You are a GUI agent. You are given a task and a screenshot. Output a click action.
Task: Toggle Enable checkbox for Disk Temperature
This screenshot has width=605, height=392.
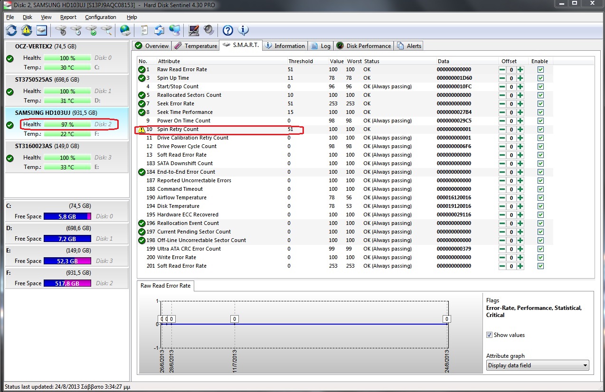tap(540, 206)
